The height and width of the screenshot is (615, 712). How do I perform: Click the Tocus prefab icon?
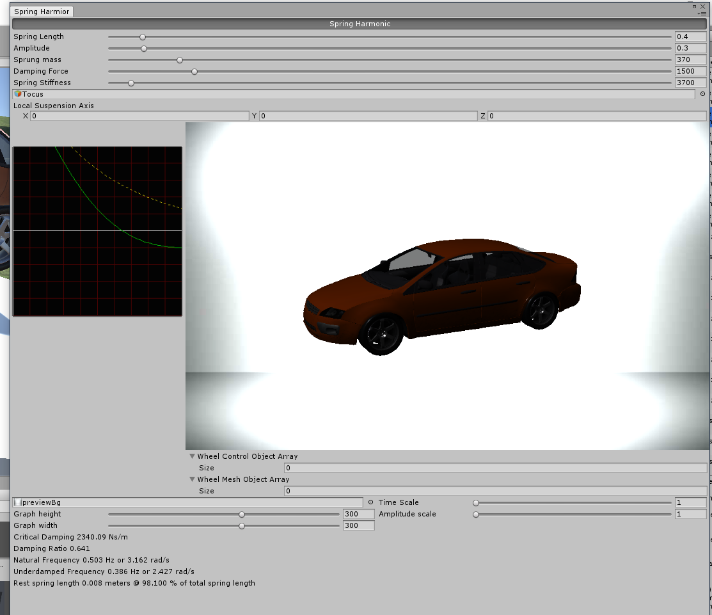click(18, 94)
